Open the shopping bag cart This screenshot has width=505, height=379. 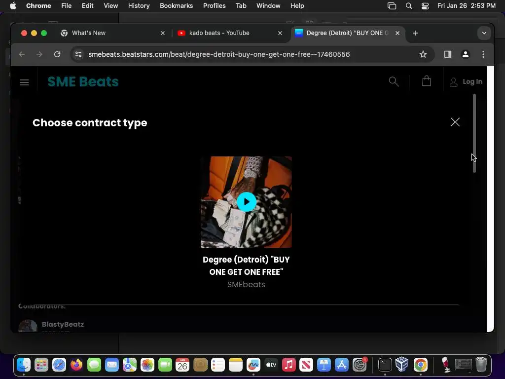pos(427,81)
